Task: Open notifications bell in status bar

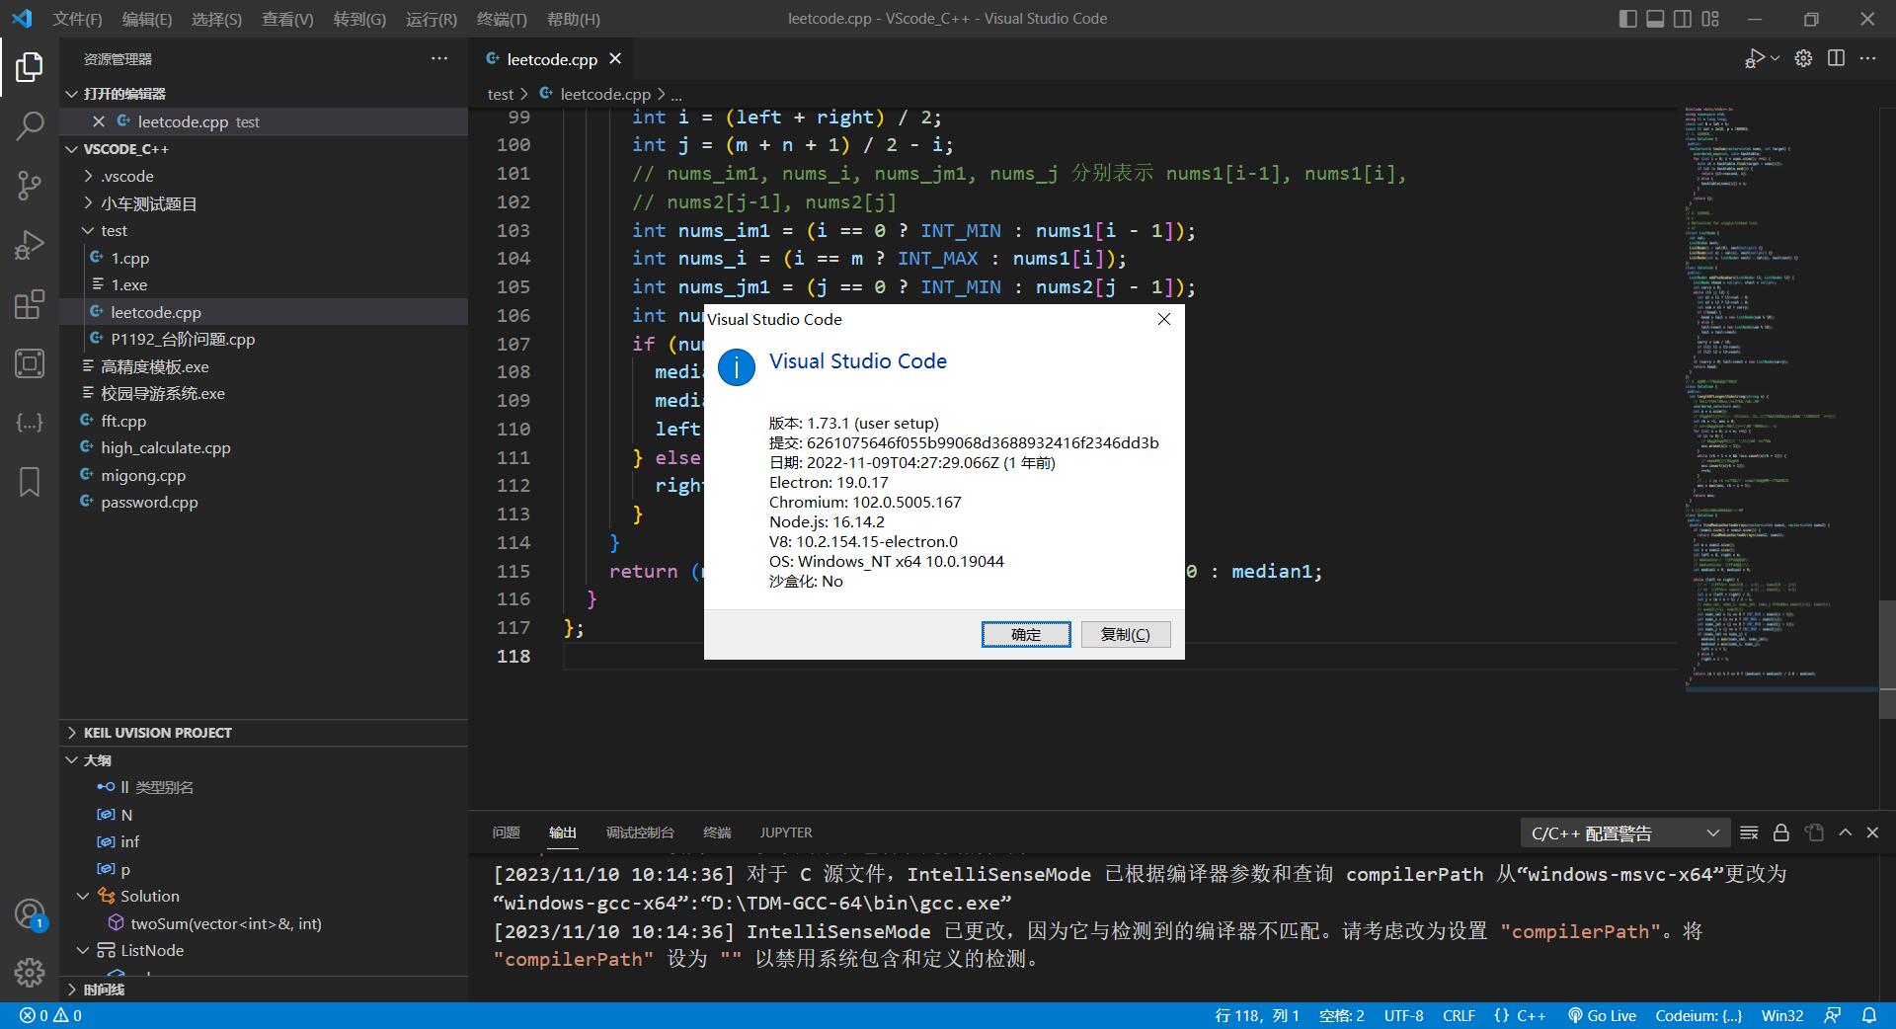Action: pos(1869,1015)
